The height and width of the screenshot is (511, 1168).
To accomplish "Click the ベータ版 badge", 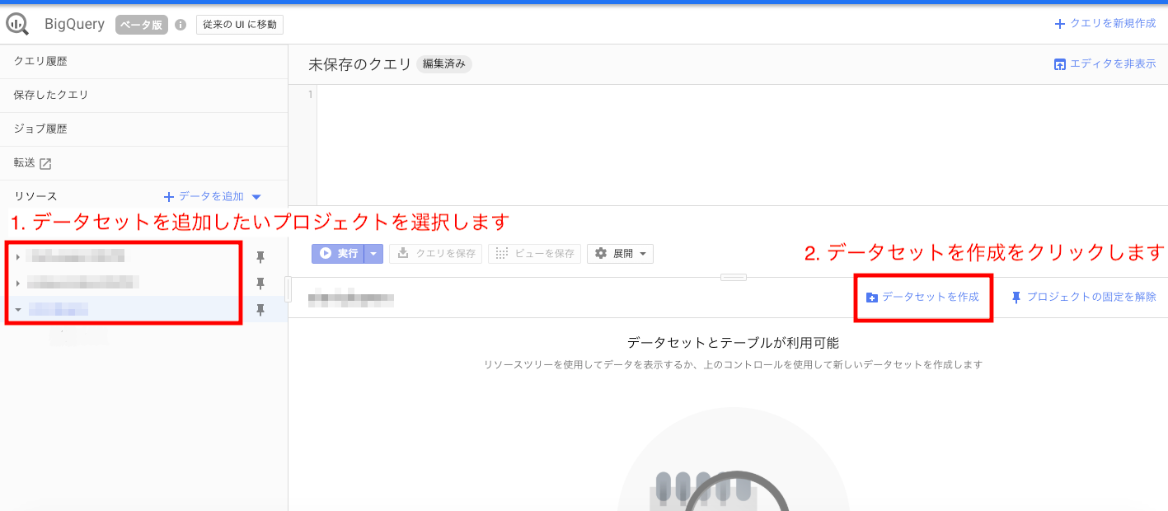I will (142, 25).
